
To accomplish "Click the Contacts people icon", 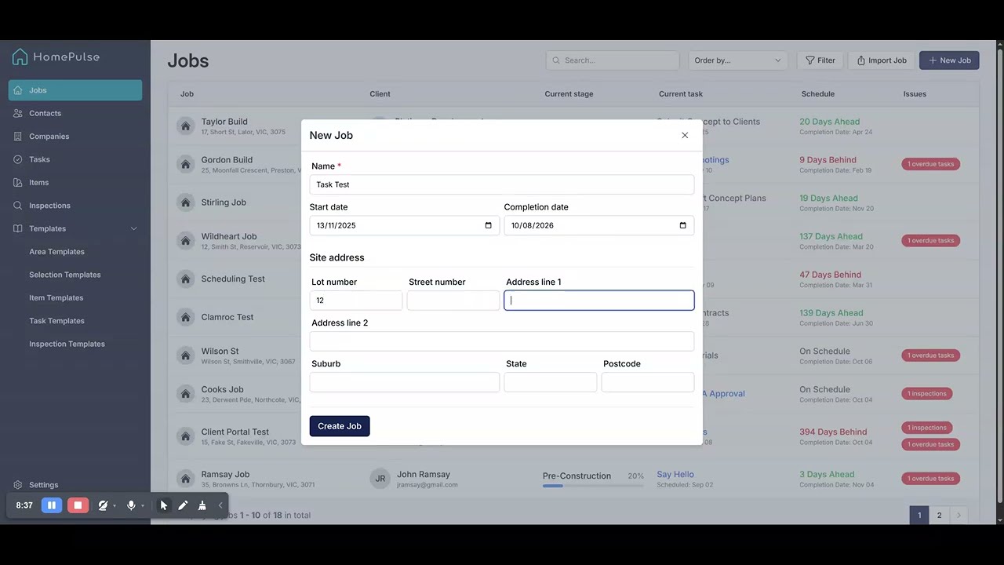I will click(18, 113).
